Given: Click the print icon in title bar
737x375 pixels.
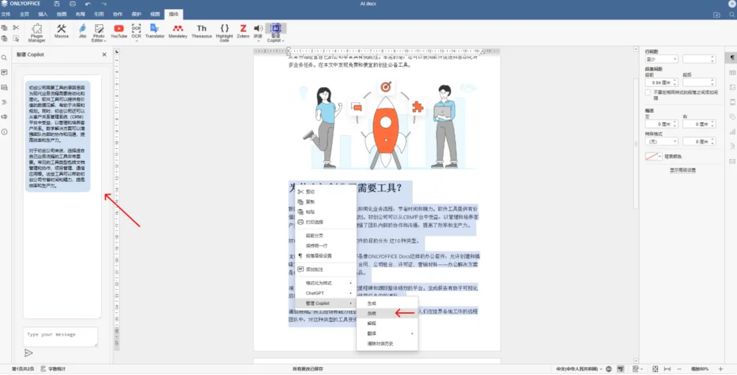Looking at the screenshot, I should pyautogui.click(x=73, y=4).
